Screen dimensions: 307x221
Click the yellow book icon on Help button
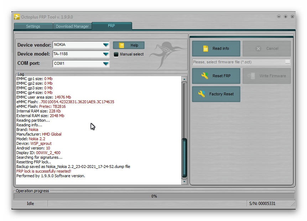[121, 45]
